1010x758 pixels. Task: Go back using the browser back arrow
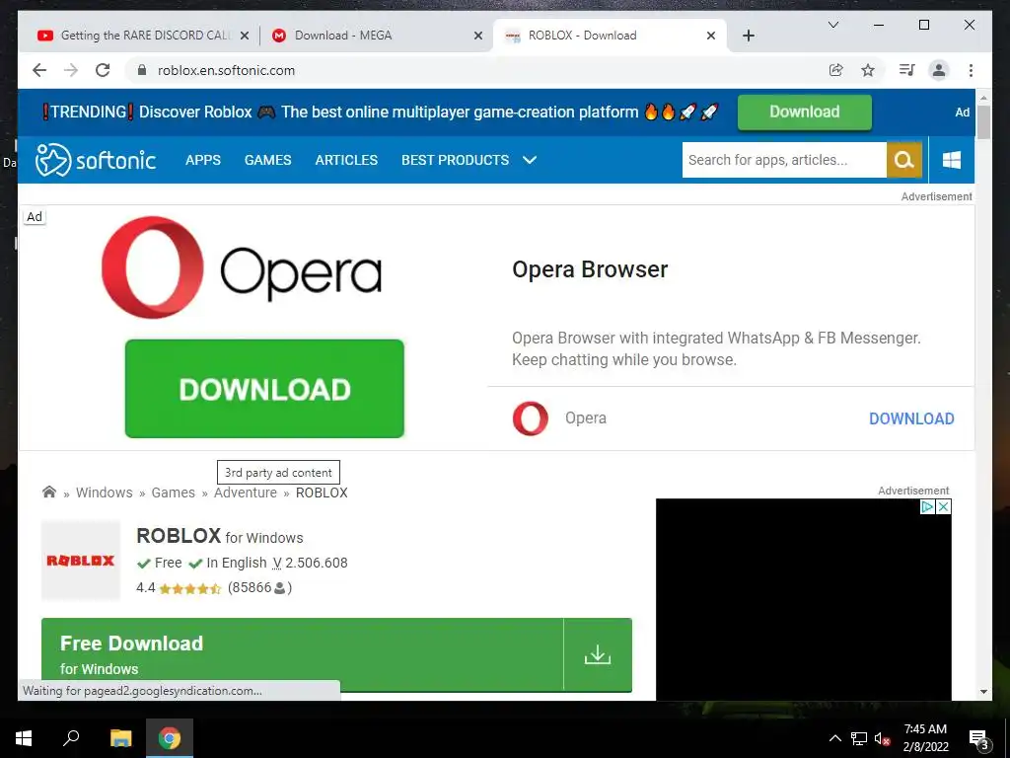39,70
